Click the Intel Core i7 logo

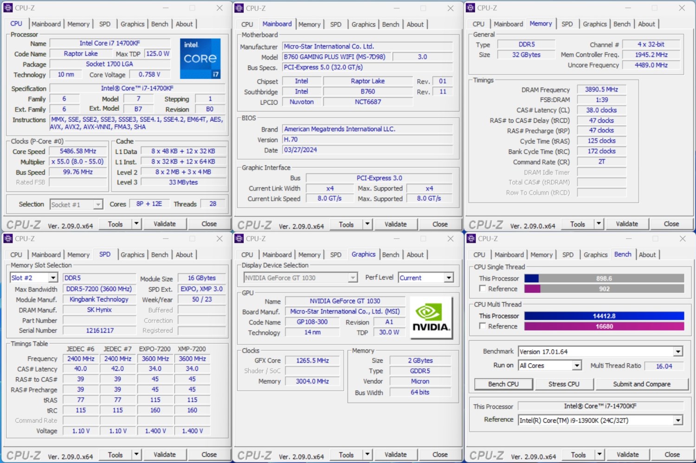click(200, 58)
